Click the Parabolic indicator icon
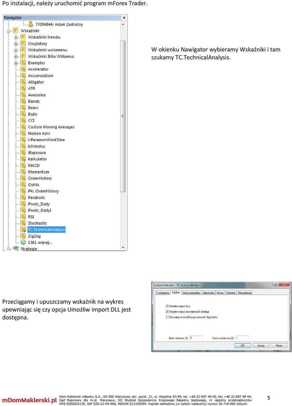Screen dimensions: 292x406 tap(23, 198)
